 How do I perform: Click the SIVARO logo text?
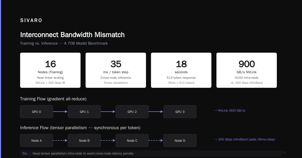(x=31, y=21)
